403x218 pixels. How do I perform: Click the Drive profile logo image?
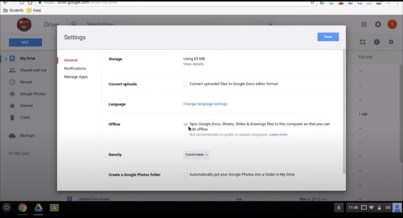pos(24,25)
